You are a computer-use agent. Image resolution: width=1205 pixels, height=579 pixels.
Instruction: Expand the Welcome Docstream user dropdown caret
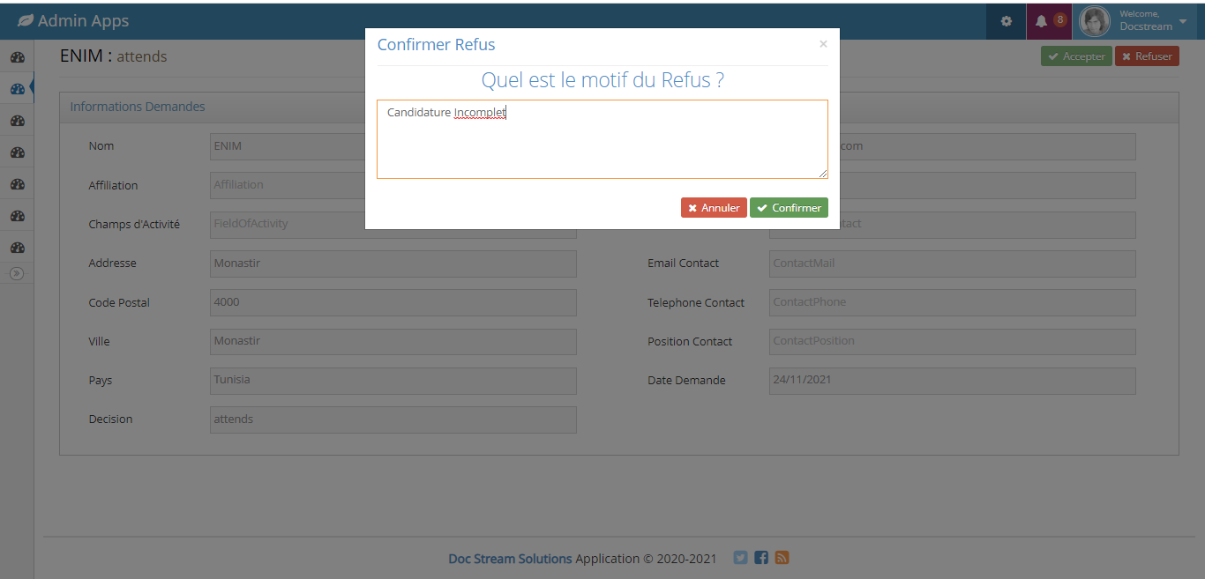pos(1183,20)
